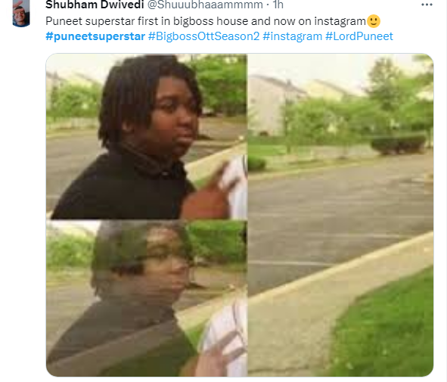The height and width of the screenshot is (382, 447).
Task: Open the tweet's three-dot More menu
Action: [427, 5]
